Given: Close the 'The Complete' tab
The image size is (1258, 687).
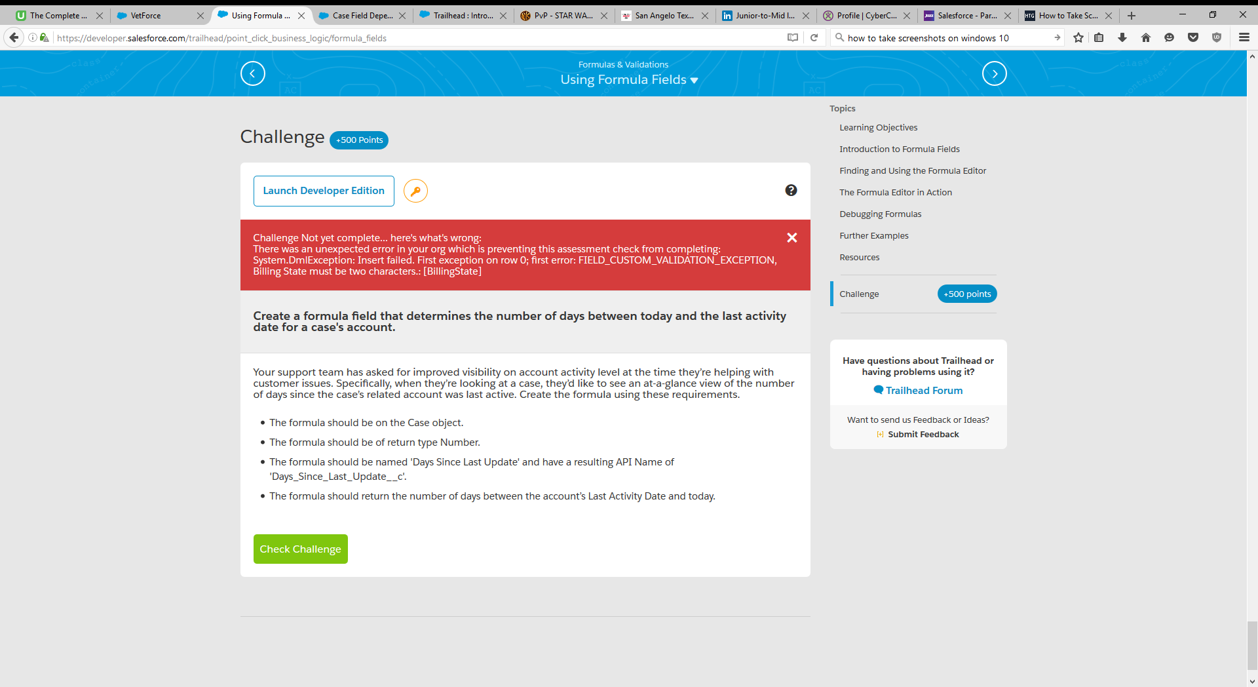Looking at the screenshot, I should [100, 16].
